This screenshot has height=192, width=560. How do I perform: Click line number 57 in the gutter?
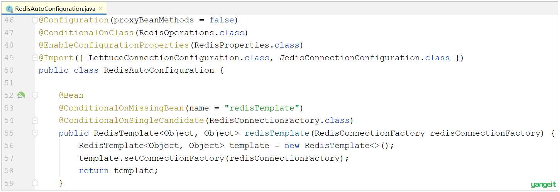tap(9, 158)
